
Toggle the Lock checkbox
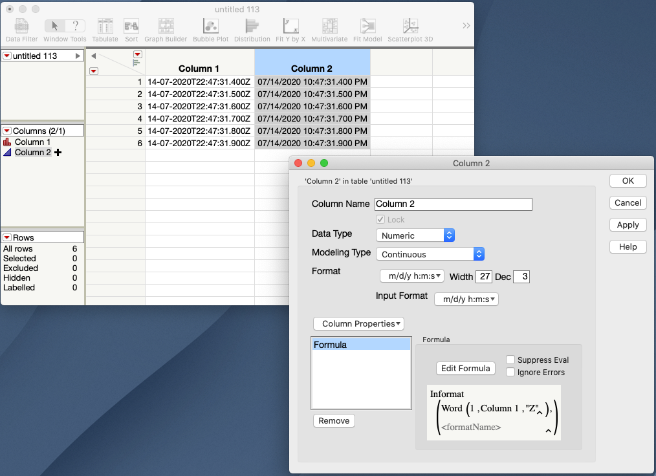pos(381,219)
